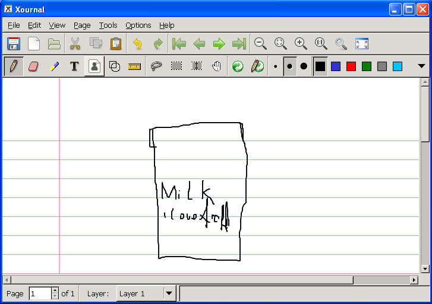Image resolution: width=432 pixels, height=304 pixels.
Task: Undo last stroke with yellow arrow
Action: pos(137,44)
